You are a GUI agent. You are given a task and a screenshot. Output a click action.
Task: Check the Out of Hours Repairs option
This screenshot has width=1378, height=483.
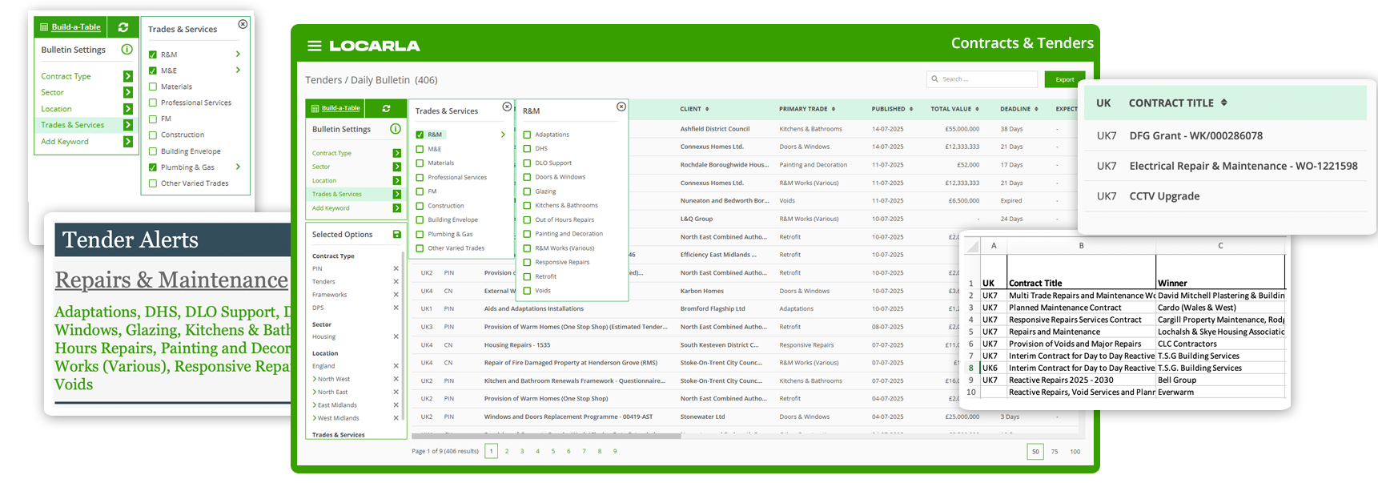pos(527,219)
